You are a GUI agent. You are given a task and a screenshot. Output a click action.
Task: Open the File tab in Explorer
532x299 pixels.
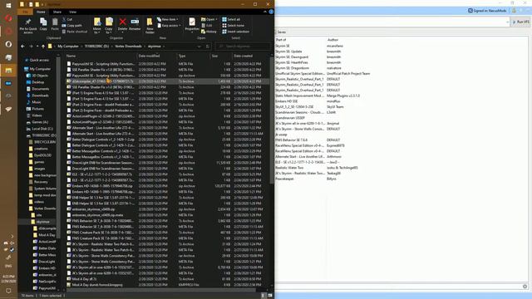[x=25, y=12]
